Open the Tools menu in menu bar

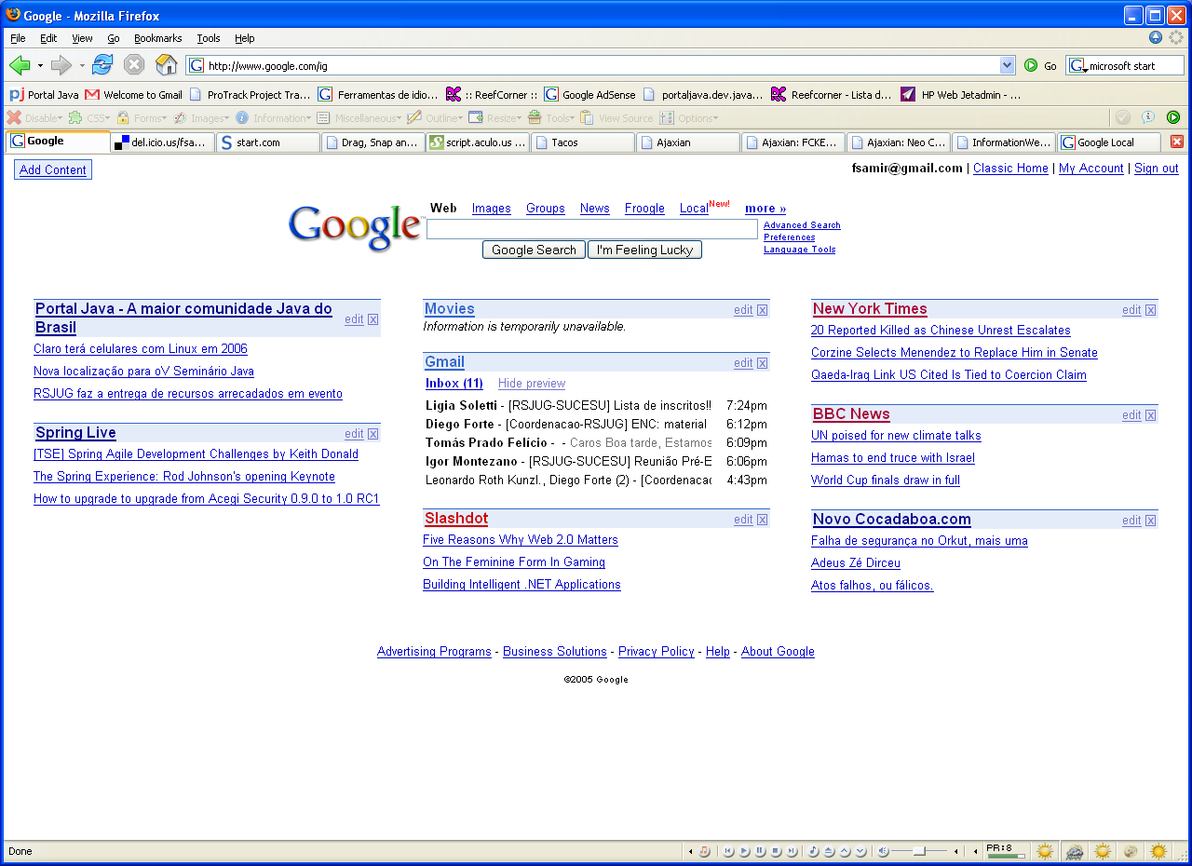point(209,38)
